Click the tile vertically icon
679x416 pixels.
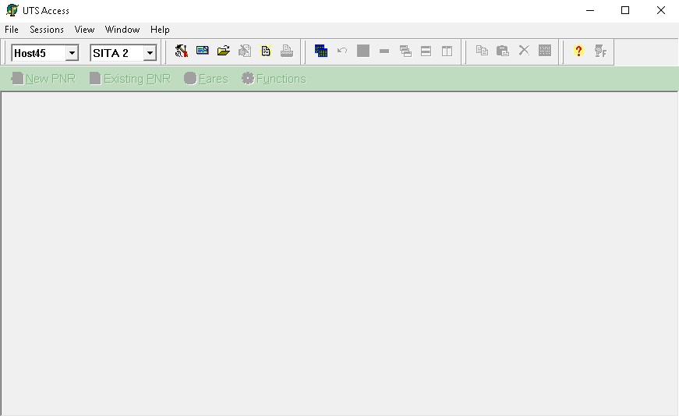point(447,52)
